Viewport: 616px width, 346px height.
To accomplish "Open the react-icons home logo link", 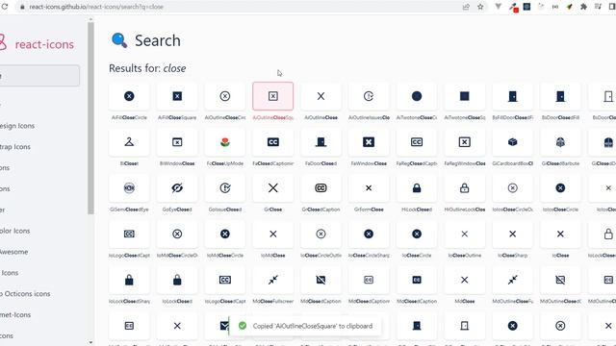I will (x=37, y=44).
